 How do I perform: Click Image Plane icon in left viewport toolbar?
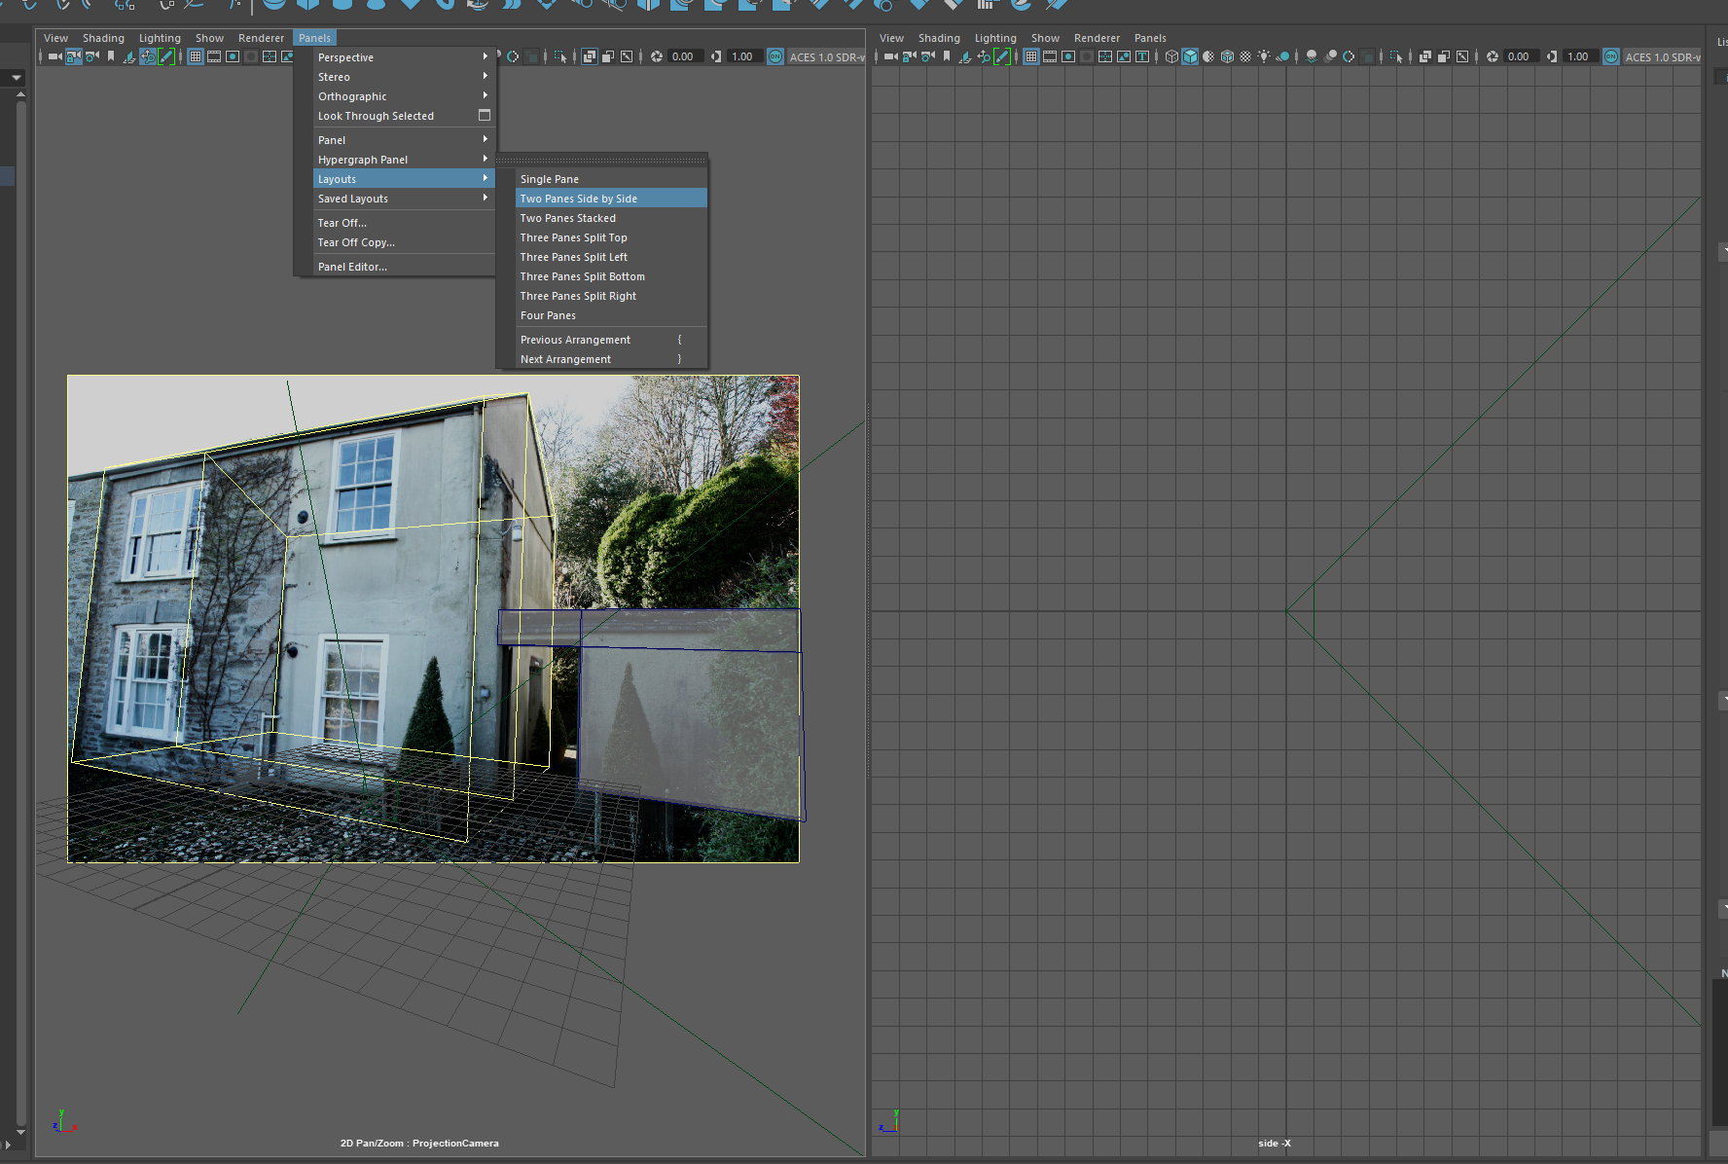coord(129,56)
